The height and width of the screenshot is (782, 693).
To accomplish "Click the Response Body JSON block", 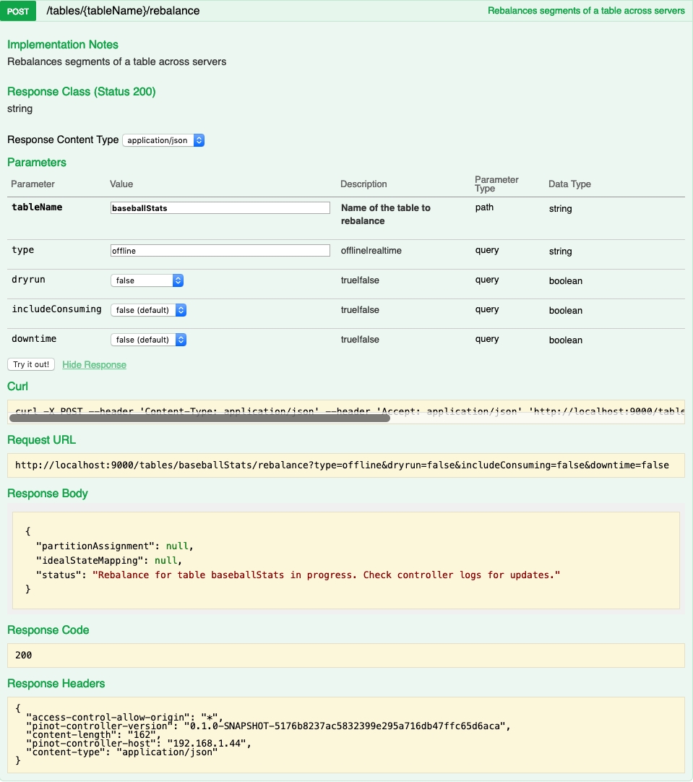I will (x=345, y=560).
